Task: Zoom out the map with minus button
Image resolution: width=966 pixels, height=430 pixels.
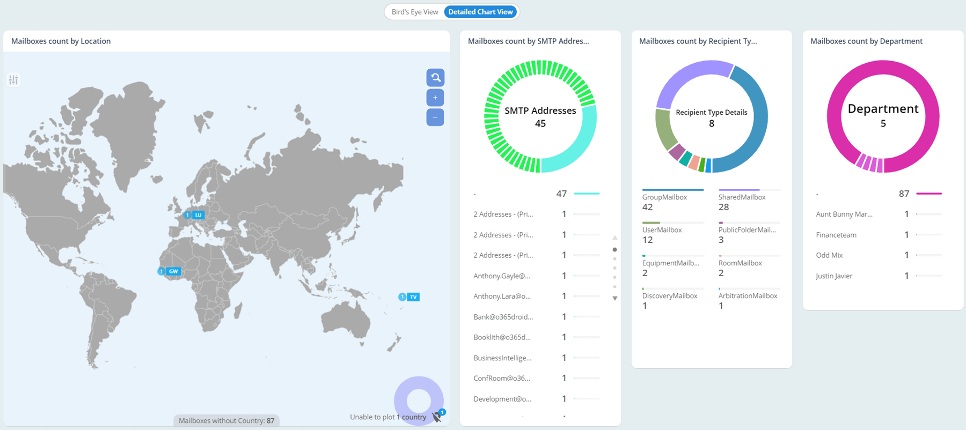Action: [435, 117]
